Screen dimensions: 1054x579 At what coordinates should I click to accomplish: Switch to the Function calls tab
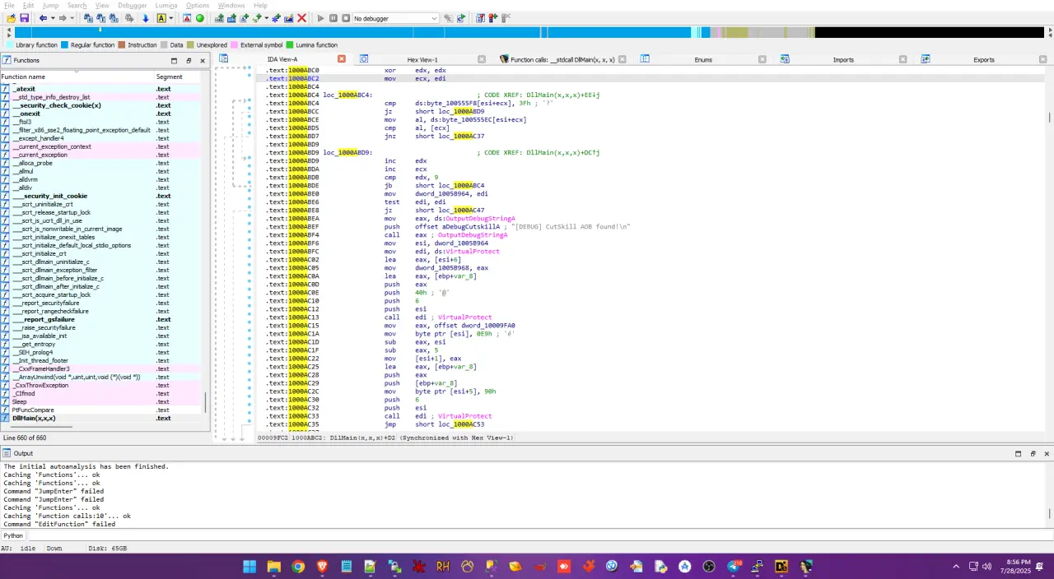(562, 59)
